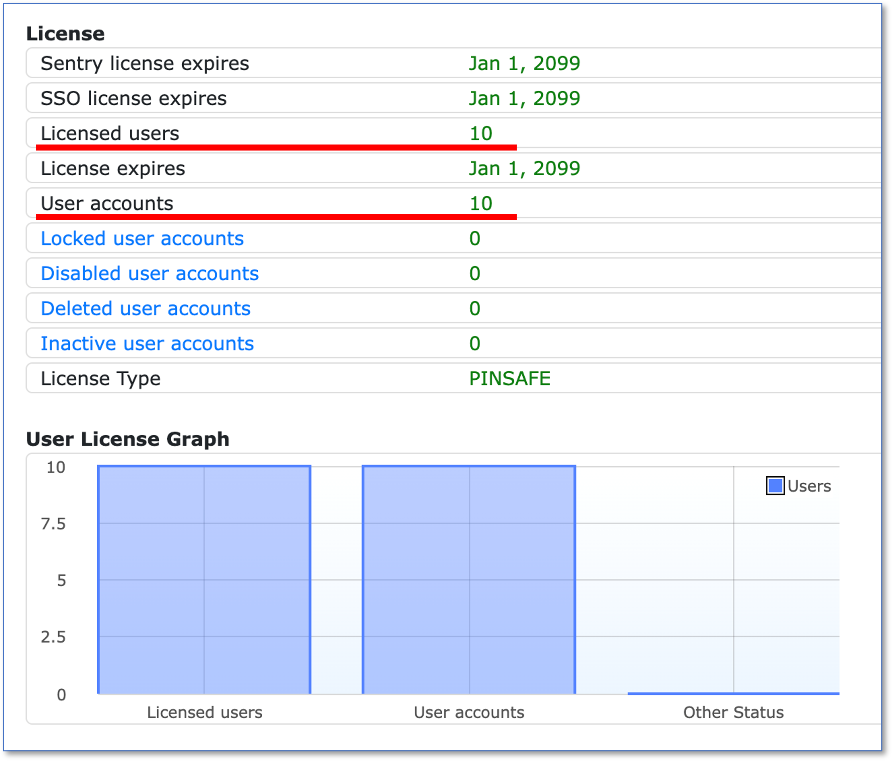Screen dimensions: 892x761
Task: Click the Inactive user accounts value 0
Action: pyautogui.click(x=475, y=344)
